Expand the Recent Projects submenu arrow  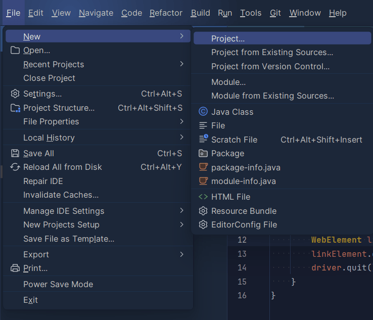[182, 64]
